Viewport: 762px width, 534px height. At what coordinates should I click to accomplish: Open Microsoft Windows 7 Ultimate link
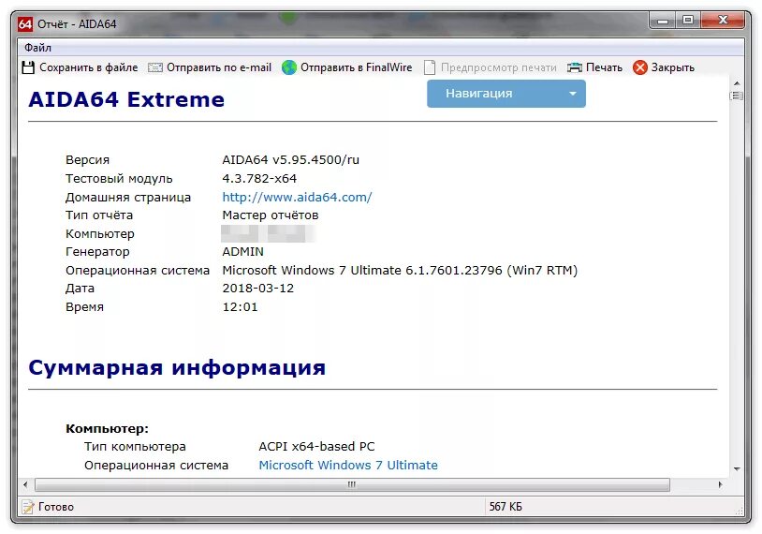pyautogui.click(x=348, y=465)
